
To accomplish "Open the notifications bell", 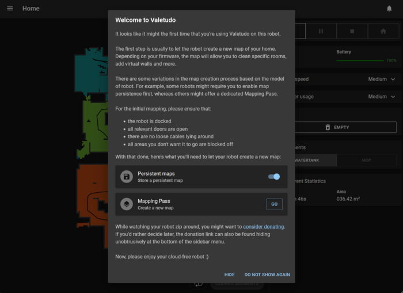I will [x=389, y=9].
